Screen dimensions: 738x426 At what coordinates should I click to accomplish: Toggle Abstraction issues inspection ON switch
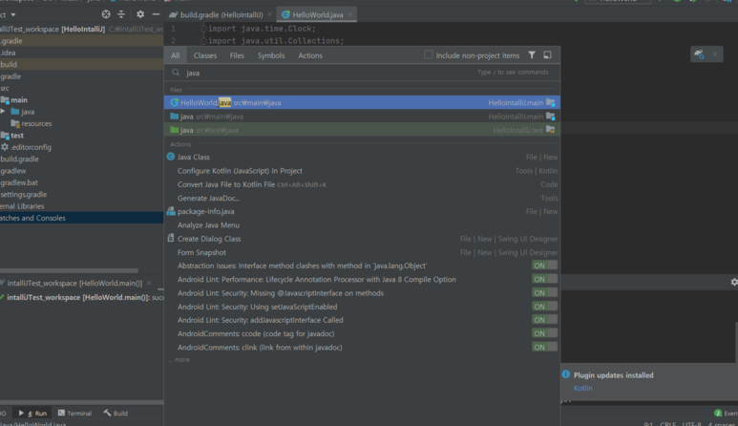544,266
